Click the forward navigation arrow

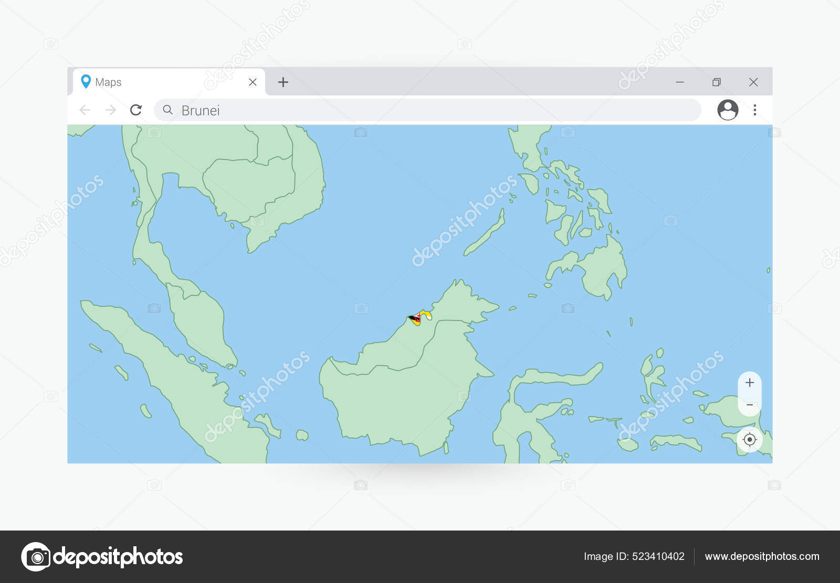(x=110, y=110)
